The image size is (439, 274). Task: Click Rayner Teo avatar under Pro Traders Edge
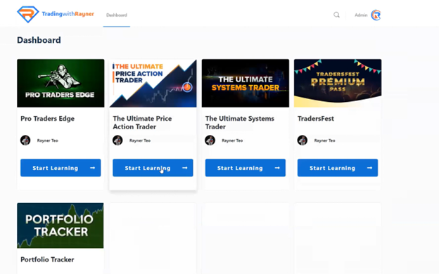pos(25,141)
